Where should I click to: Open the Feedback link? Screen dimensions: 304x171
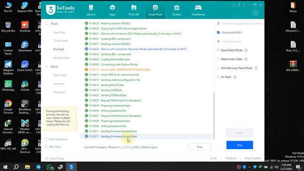(x=231, y=158)
